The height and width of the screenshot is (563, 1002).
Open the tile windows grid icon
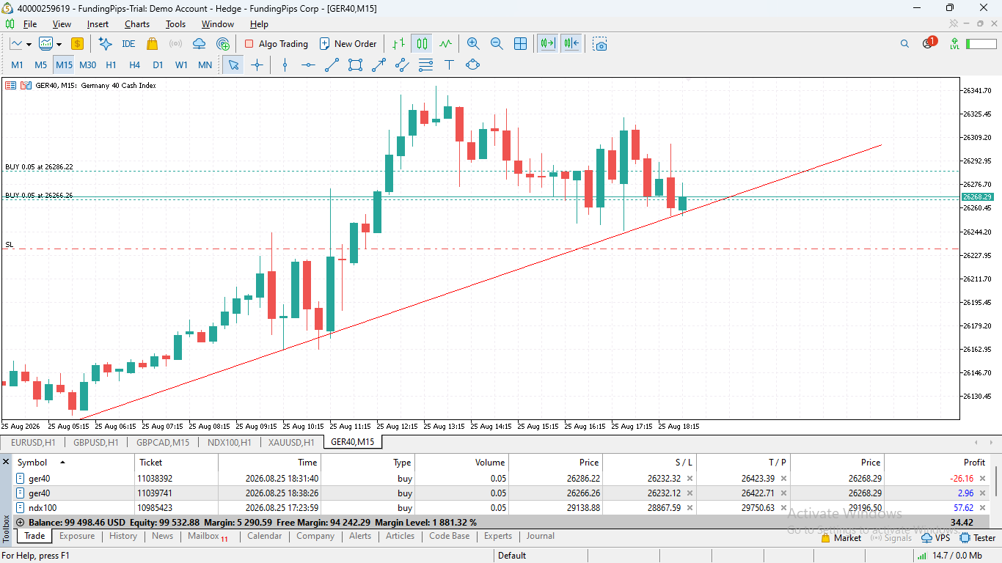pos(520,44)
